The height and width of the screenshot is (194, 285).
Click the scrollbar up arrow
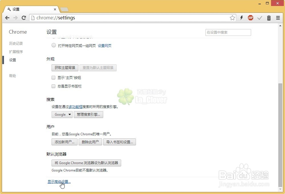(x=280, y=26)
